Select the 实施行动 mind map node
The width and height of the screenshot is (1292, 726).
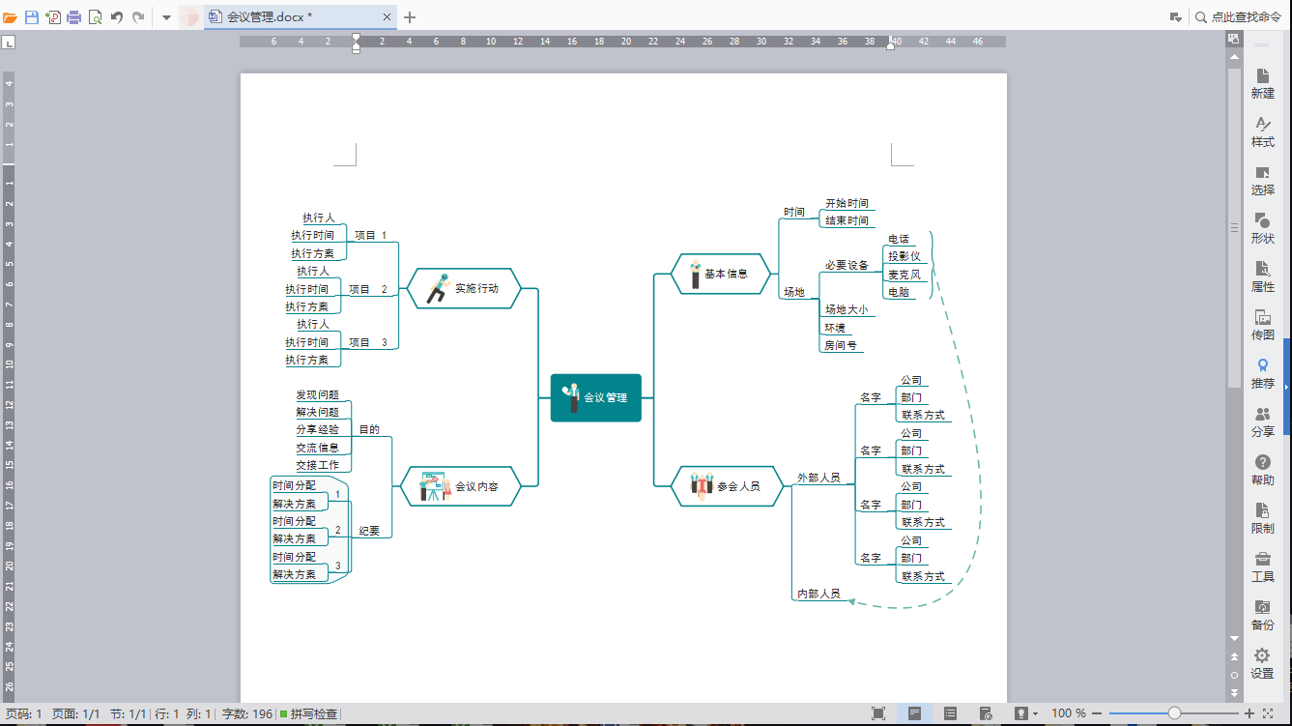(464, 288)
